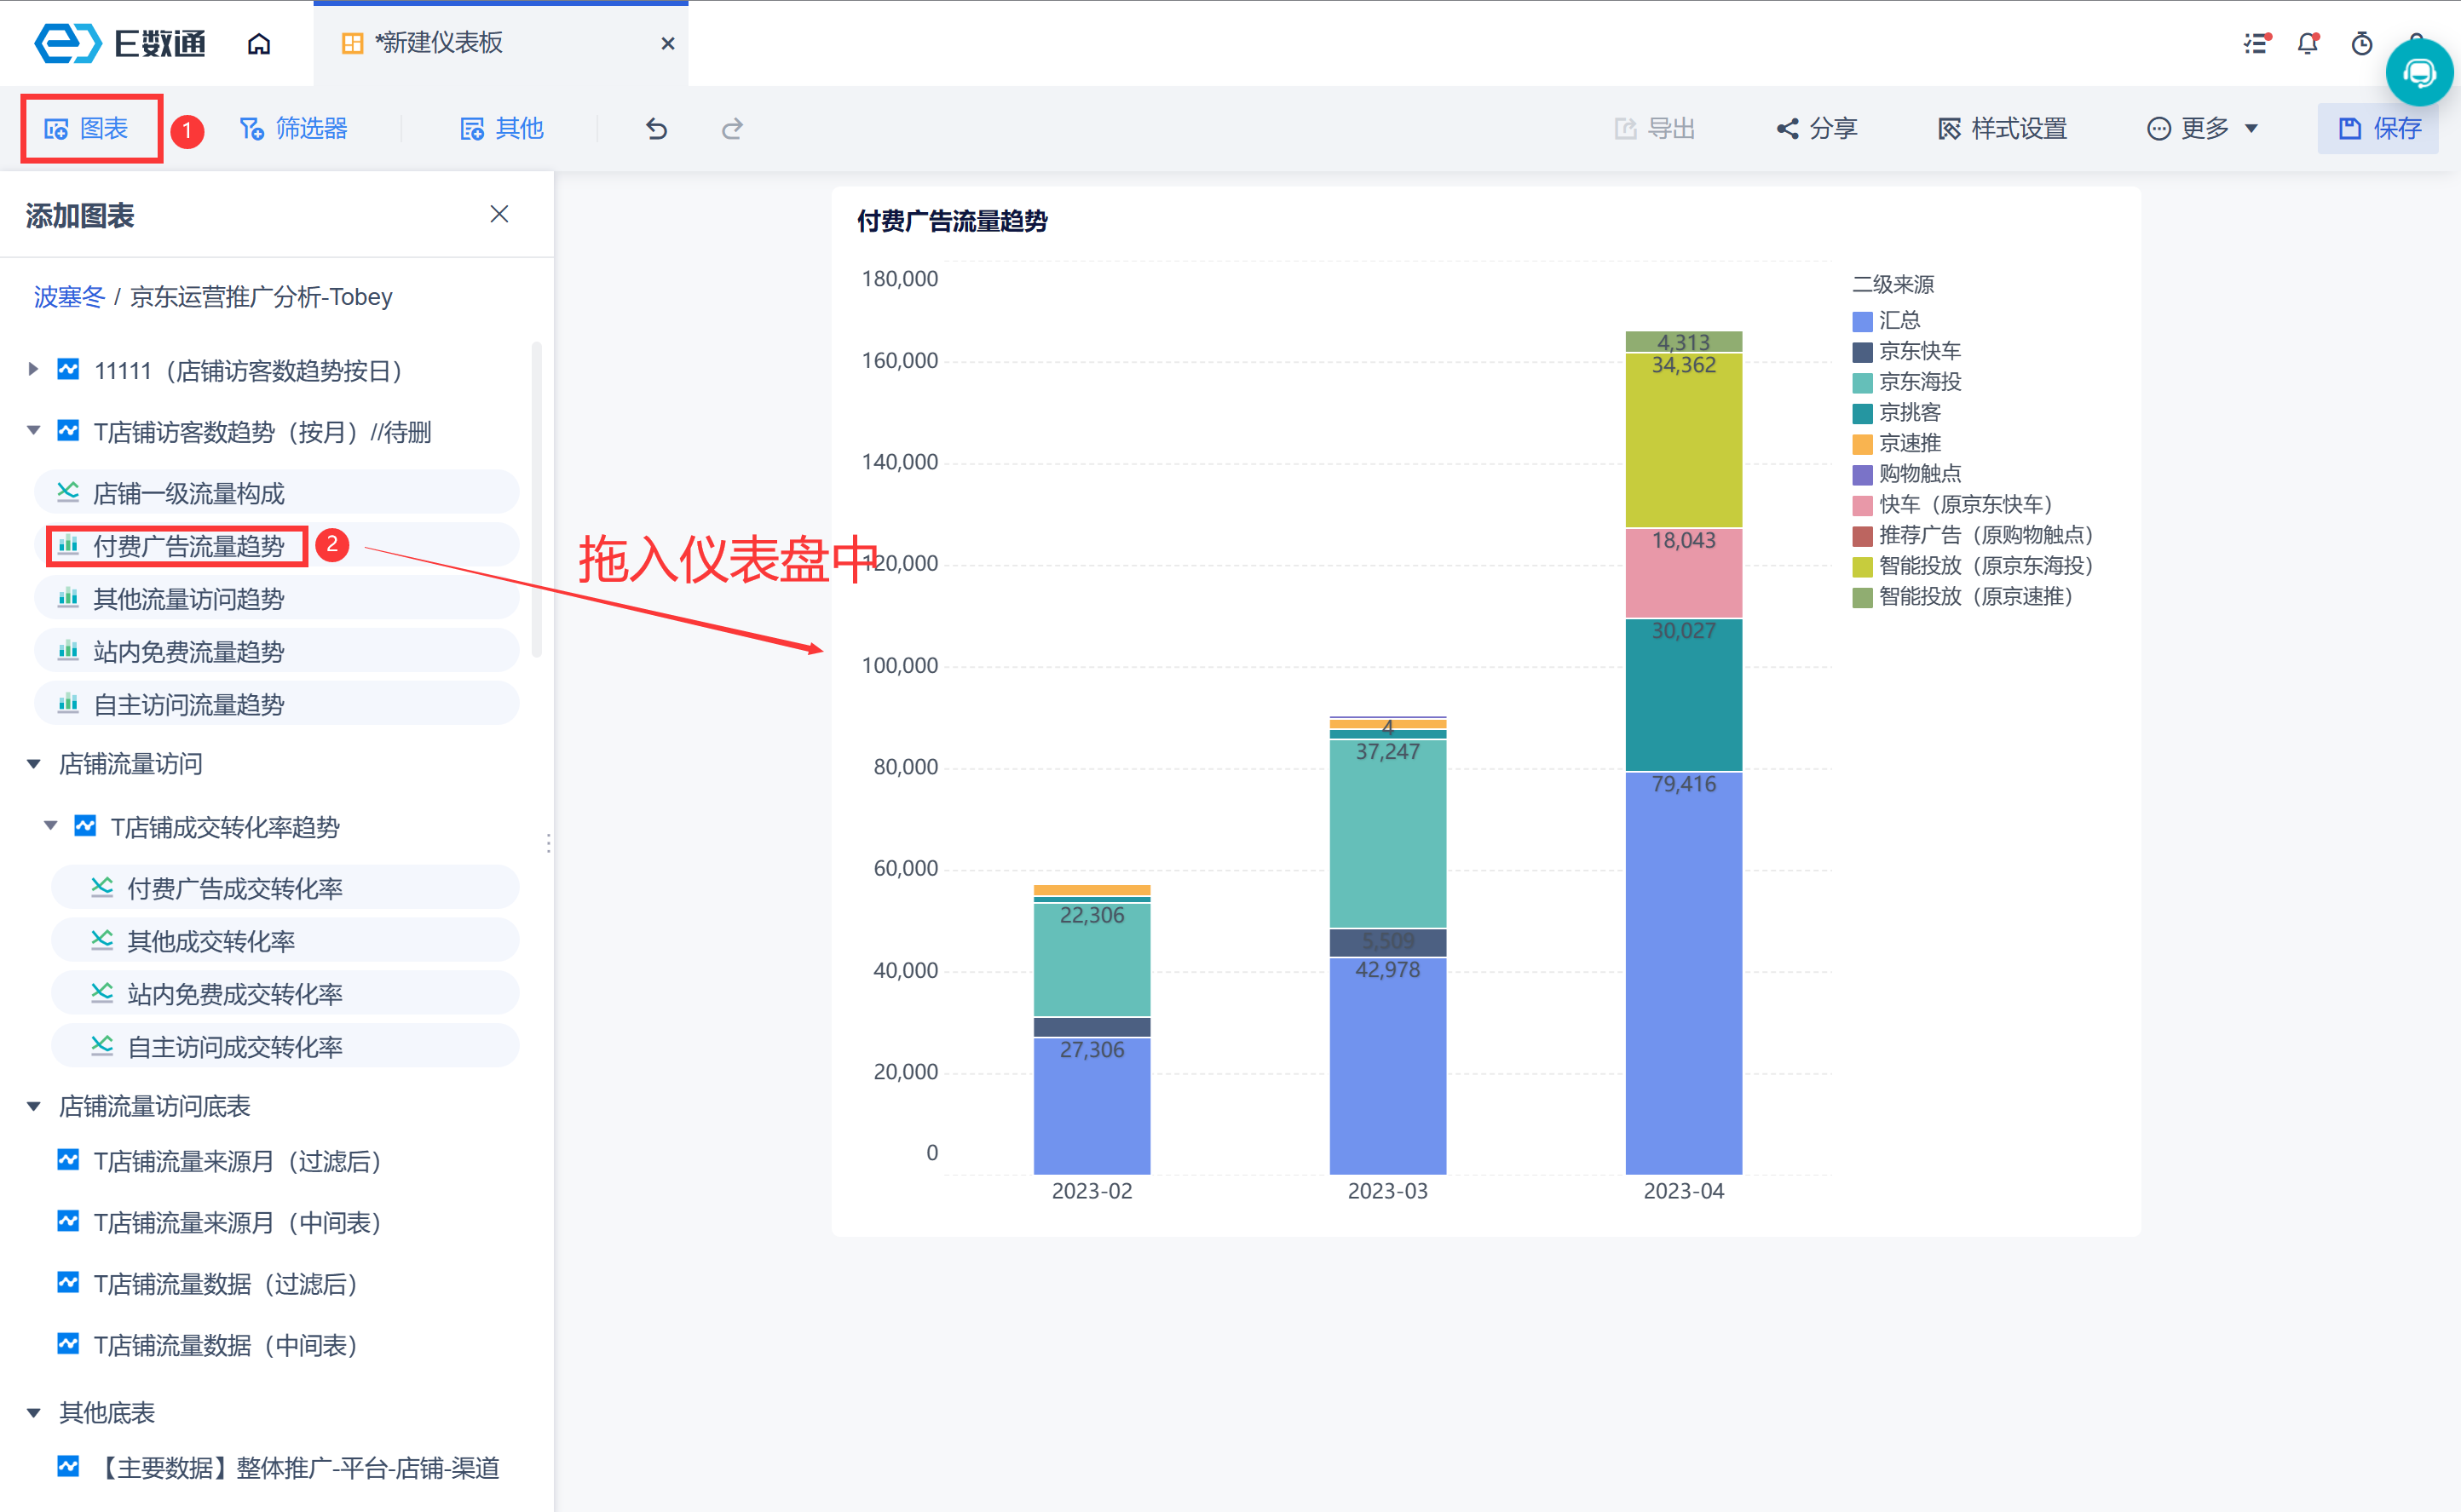Expand the 11111 (店铺访客数趋势按日) node
This screenshot has height=1512, width=2461.
coord(33,369)
